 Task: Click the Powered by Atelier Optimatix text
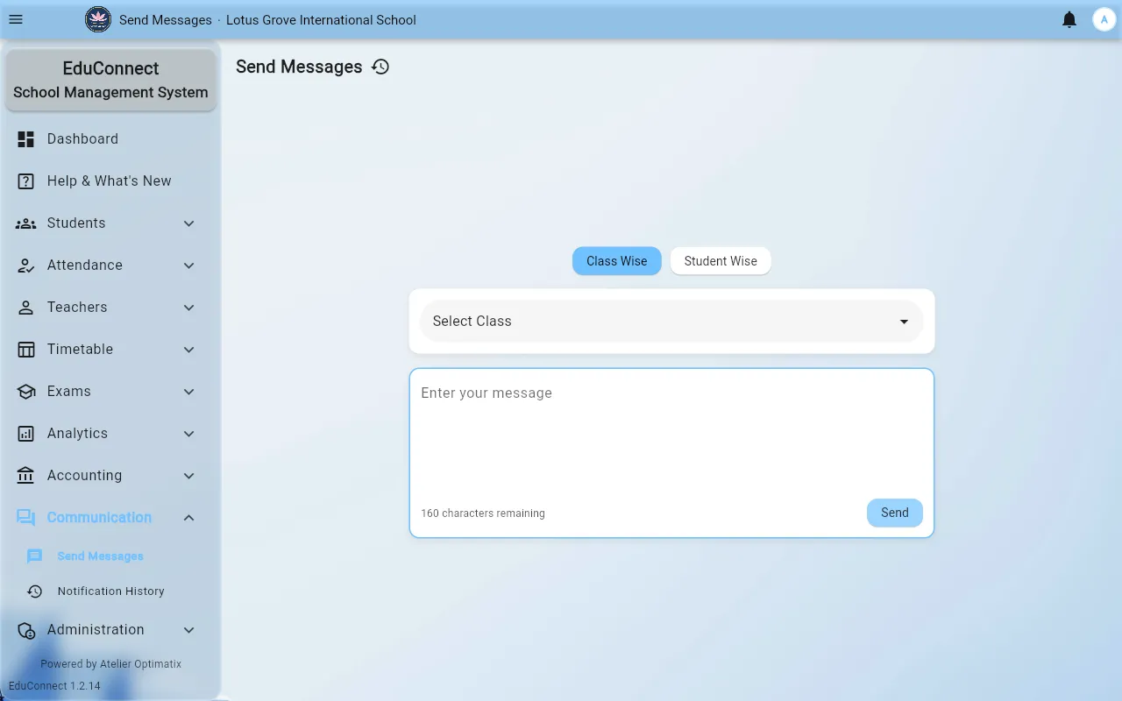coord(111,663)
